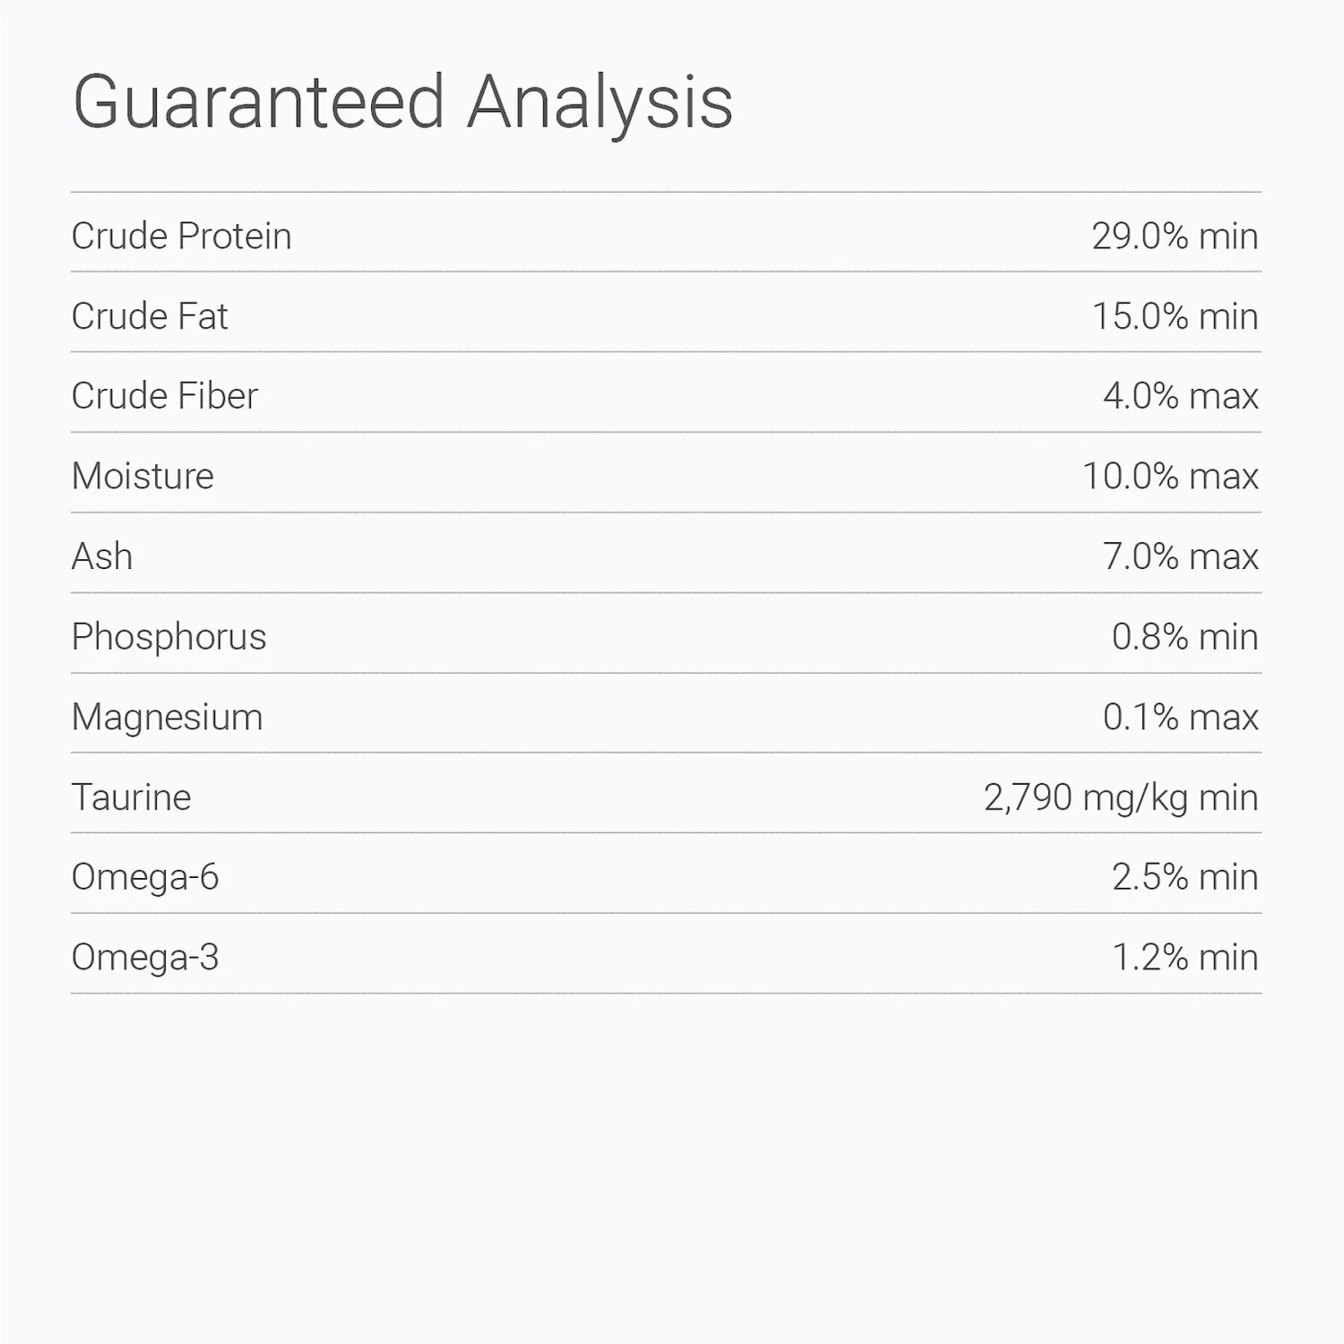Select the Crude Fat label
This screenshot has width=1344, height=1344.
point(150,316)
